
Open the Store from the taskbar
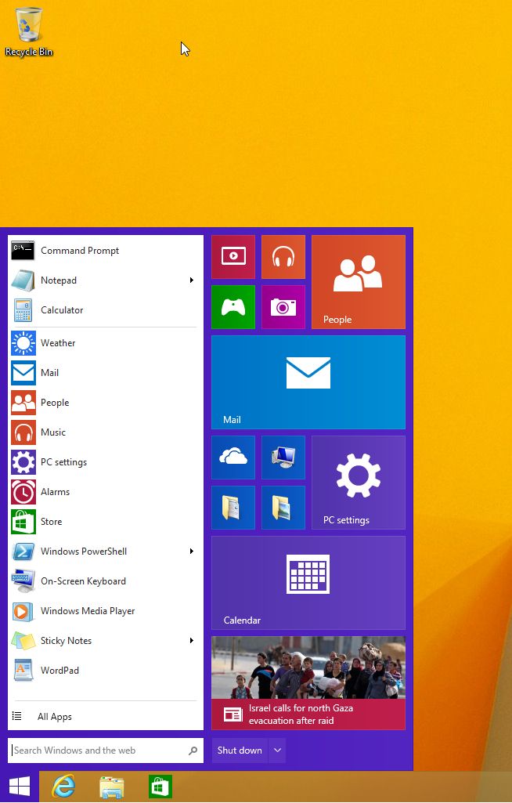(160, 786)
